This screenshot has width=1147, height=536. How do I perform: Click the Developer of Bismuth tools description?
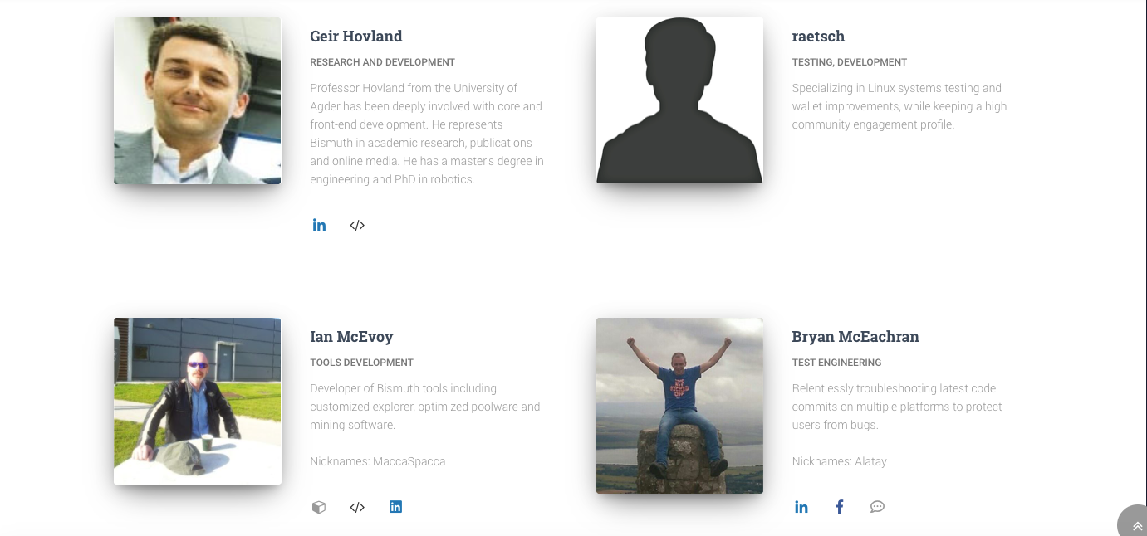[x=425, y=407]
